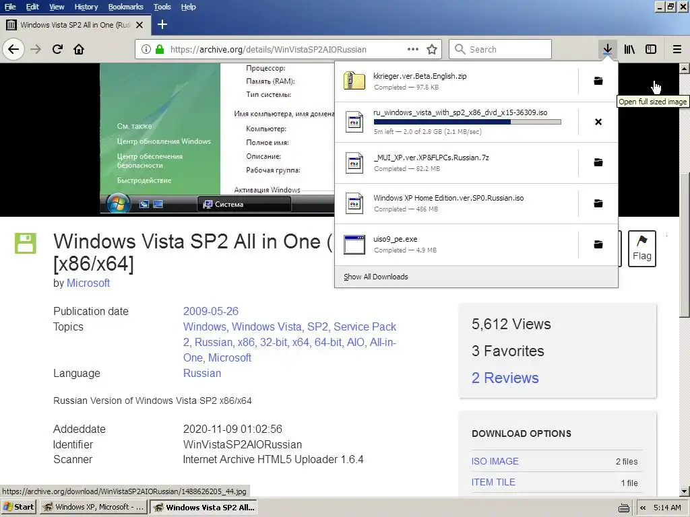Follow the Microsoft author link

(88, 283)
